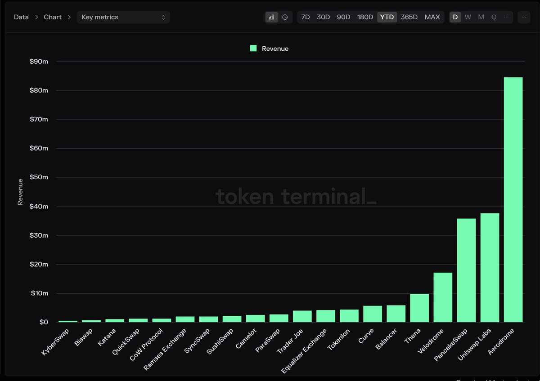This screenshot has height=381, width=540.
Task: Click the Curve revenue bar
Action: [373, 314]
